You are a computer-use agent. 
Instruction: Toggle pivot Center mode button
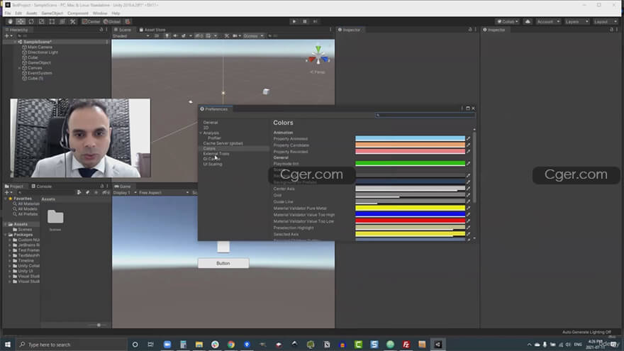91,21
